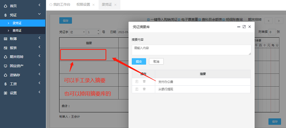
Task: Select 查凭证 in the sidebar
Action: 23,31
